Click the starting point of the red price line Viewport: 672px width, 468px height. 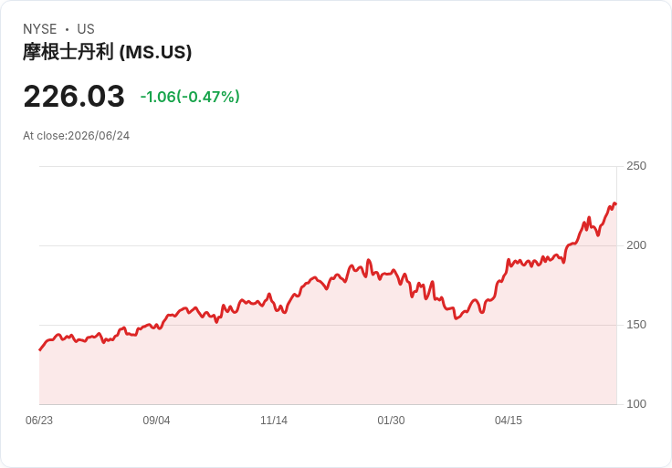(40, 349)
